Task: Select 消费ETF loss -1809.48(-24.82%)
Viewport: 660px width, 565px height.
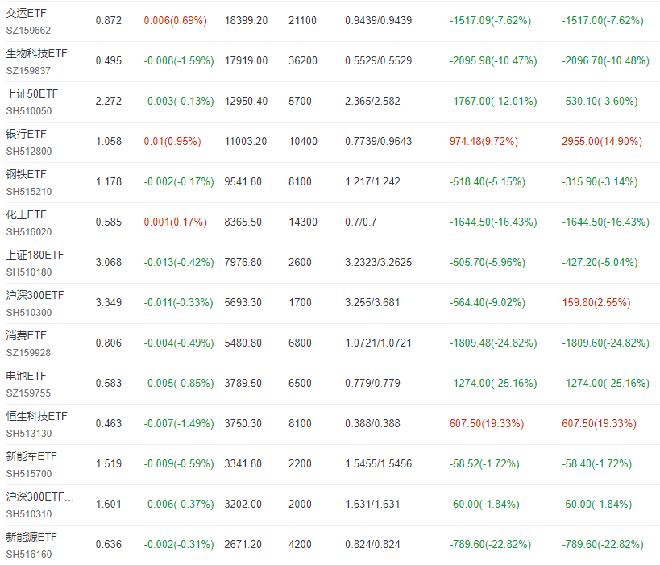Action: 493,343
